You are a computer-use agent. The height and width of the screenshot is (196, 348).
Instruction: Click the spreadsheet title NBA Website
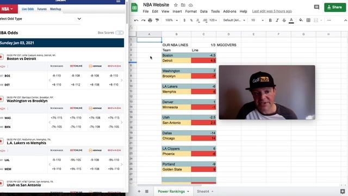[x=156, y=5]
